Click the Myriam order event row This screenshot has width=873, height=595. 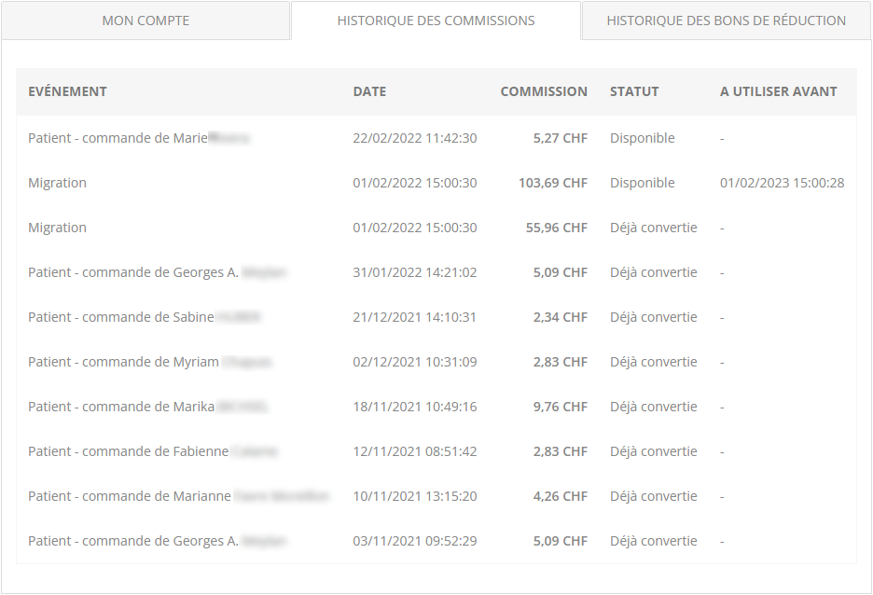point(149,362)
